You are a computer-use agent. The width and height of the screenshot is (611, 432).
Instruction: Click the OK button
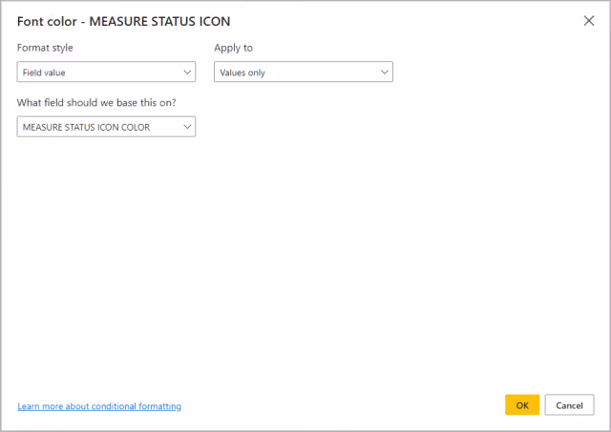tap(522, 405)
